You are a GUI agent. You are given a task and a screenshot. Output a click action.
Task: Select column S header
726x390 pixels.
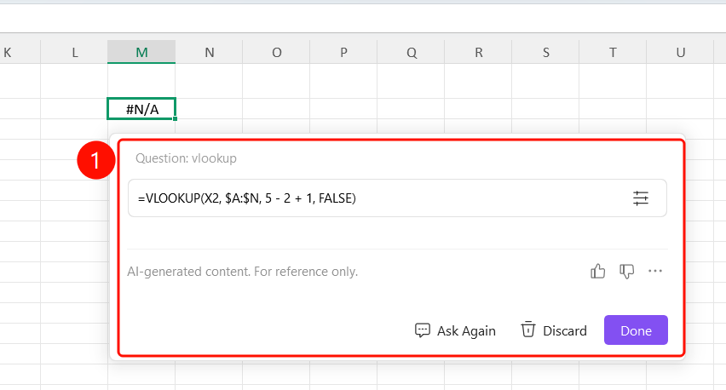pyautogui.click(x=545, y=52)
